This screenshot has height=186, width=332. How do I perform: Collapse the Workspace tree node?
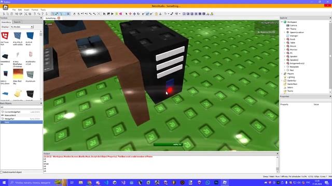pyautogui.click(x=282, y=22)
